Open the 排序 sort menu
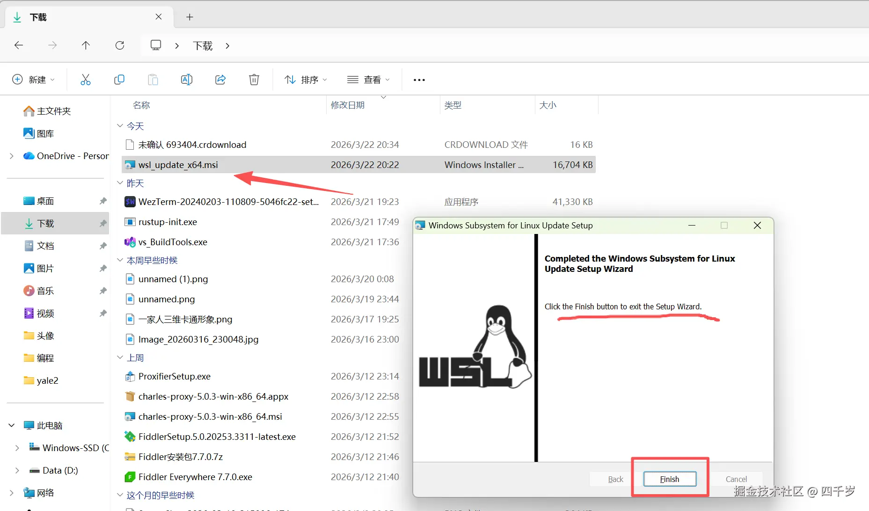 pos(306,80)
